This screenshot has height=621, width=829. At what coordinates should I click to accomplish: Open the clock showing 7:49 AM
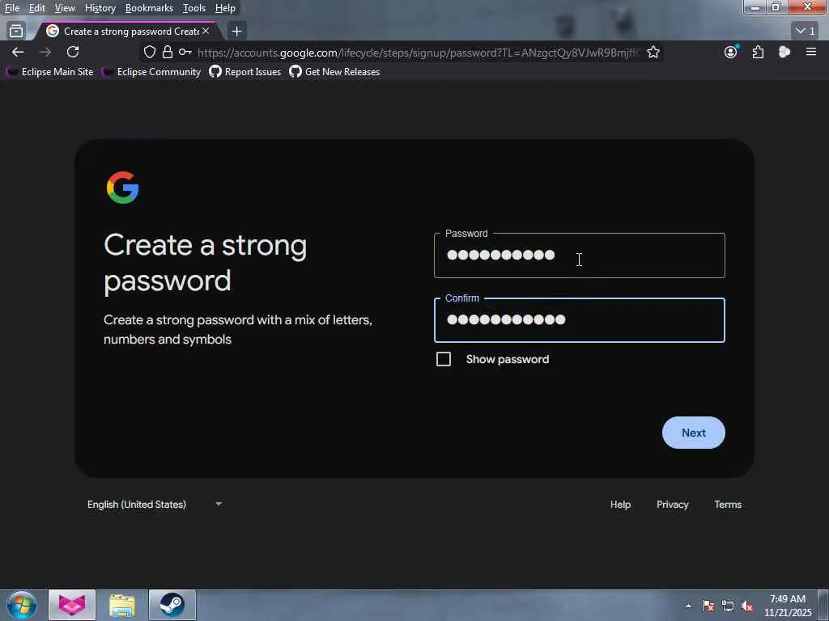pos(788,606)
